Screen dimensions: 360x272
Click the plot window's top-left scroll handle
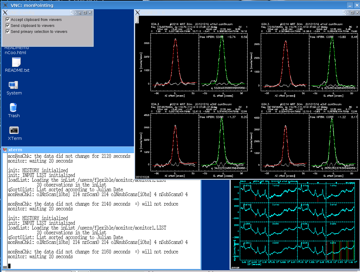[x=137, y=20]
